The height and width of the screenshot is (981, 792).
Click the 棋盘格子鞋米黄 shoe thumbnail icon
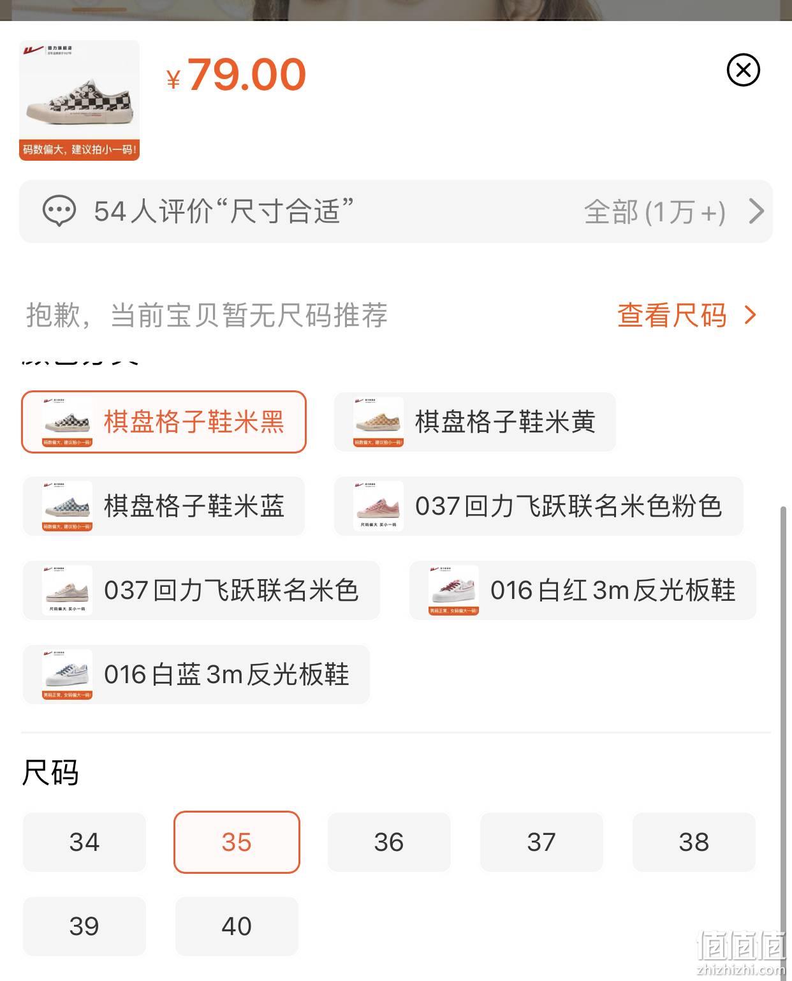coord(379,422)
